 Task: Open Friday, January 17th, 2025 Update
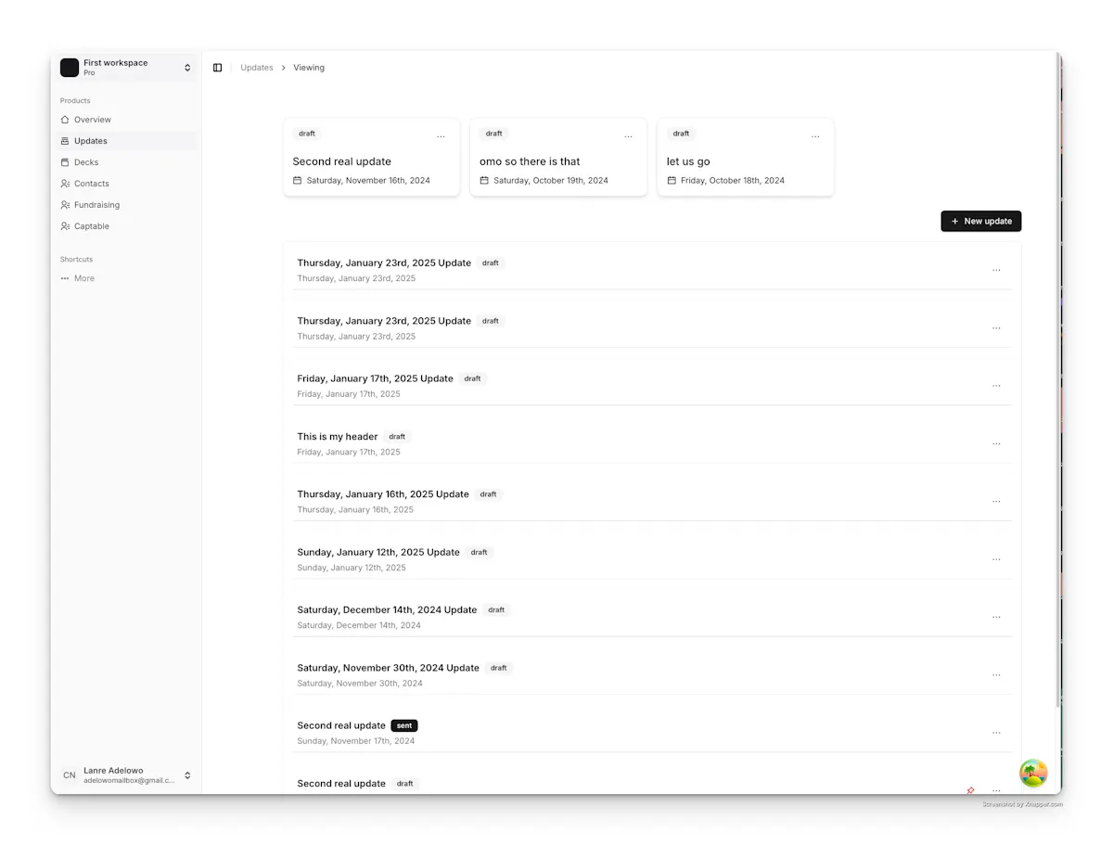[375, 378]
